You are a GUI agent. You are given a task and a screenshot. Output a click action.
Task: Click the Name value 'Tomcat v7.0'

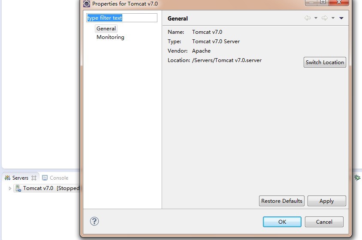click(207, 32)
